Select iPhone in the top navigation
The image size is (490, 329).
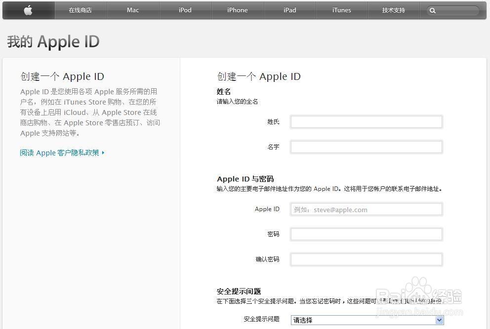click(x=237, y=10)
